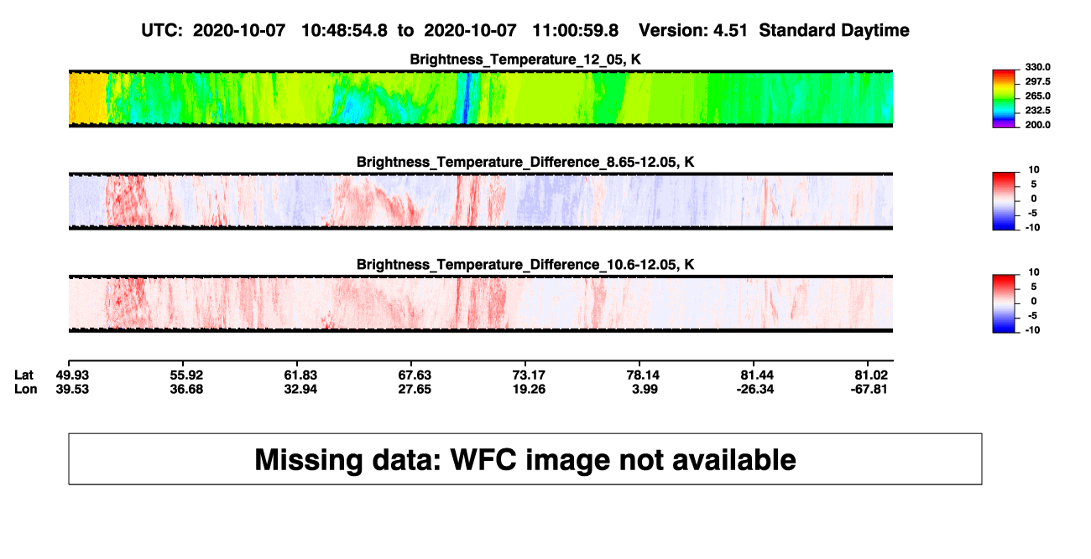Click the colorbar beside the 8.65-12.05 difference panel
Viewport: 1091px width, 559px height.
[x=1005, y=201]
